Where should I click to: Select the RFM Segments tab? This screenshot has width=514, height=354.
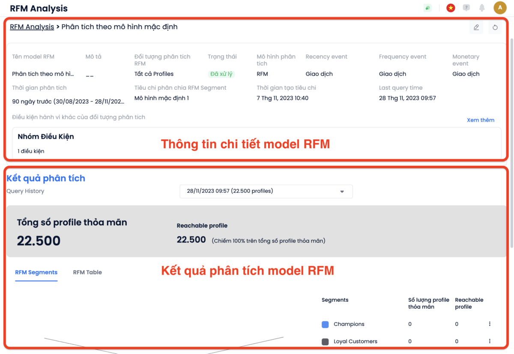(36, 272)
